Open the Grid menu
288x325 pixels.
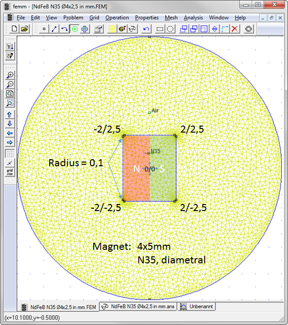[x=94, y=18]
